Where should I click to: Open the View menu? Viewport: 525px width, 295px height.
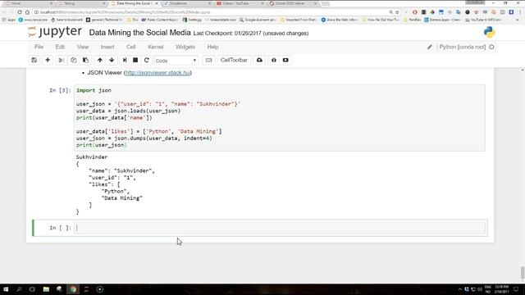coord(83,47)
